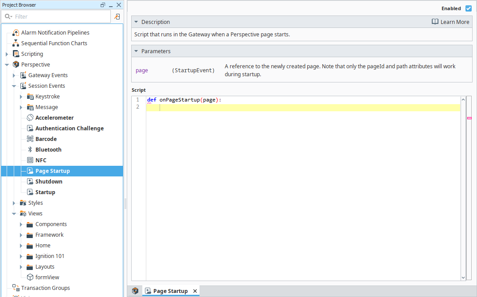
Task: Select the Ignition 101 folder label
Action: click(x=50, y=256)
